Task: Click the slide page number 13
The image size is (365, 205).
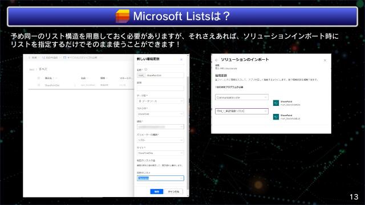Action: [x=354, y=197]
